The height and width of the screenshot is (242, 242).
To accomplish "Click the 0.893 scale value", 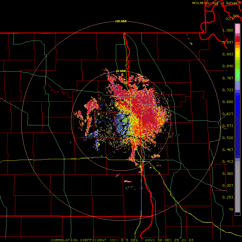I will pos(228,54).
